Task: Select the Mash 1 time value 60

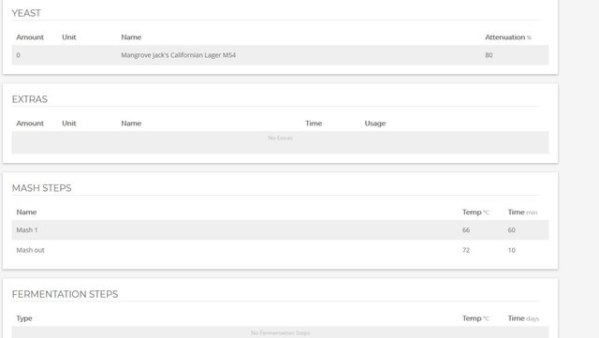Action: (x=512, y=229)
